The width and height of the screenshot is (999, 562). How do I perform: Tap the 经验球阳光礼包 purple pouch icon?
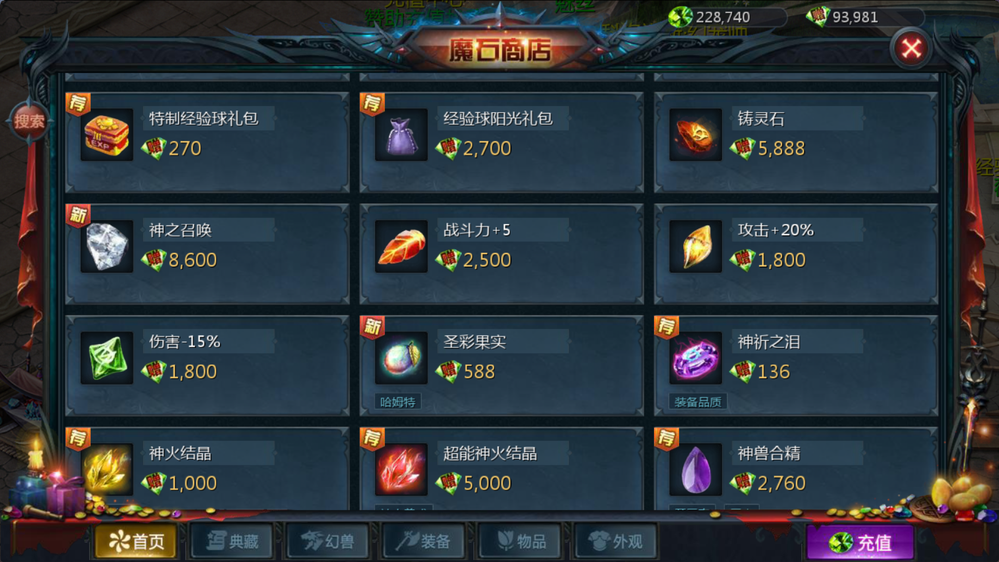pyautogui.click(x=401, y=135)
